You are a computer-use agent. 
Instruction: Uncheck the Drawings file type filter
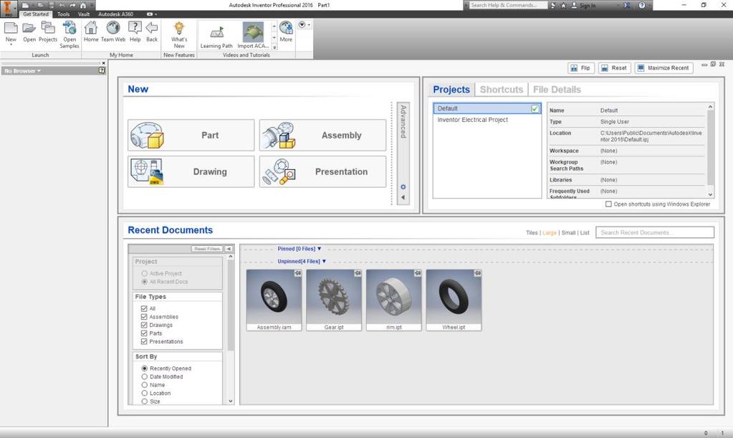pos(144,325)
